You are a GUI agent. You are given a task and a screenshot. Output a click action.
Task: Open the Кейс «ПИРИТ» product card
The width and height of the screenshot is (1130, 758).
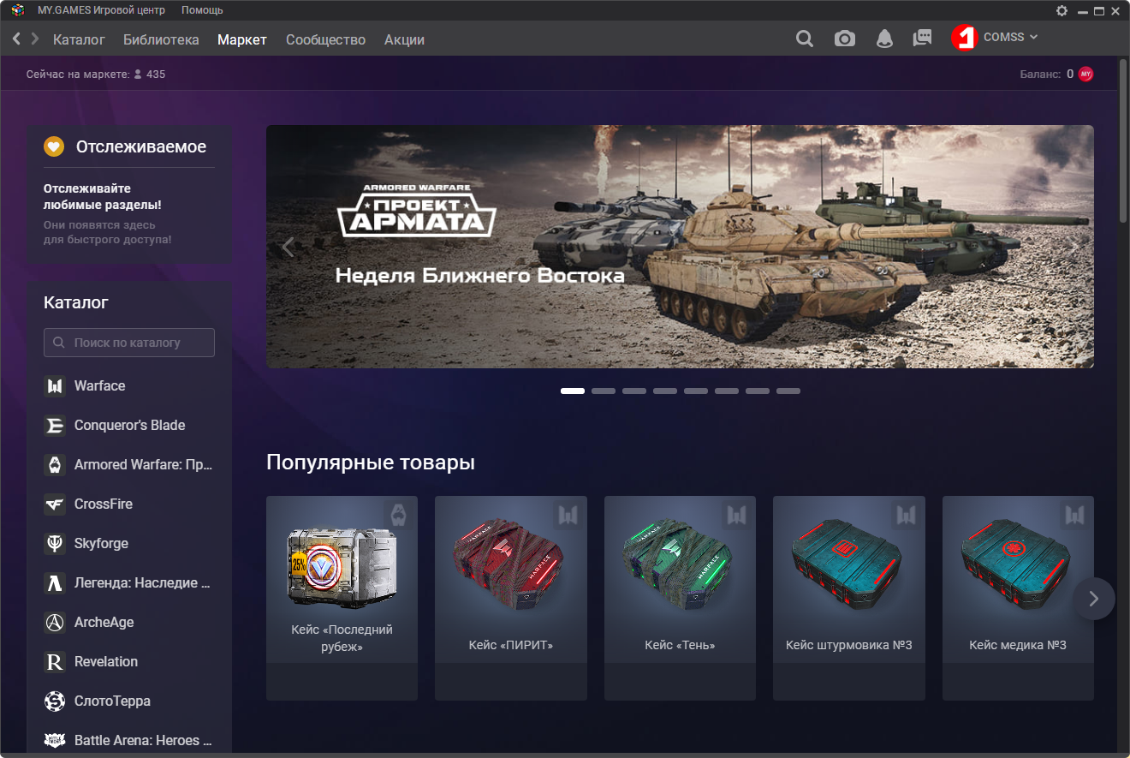[x=511, y=598]
